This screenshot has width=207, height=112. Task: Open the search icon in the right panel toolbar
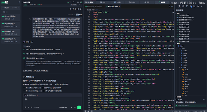point(183,6)
